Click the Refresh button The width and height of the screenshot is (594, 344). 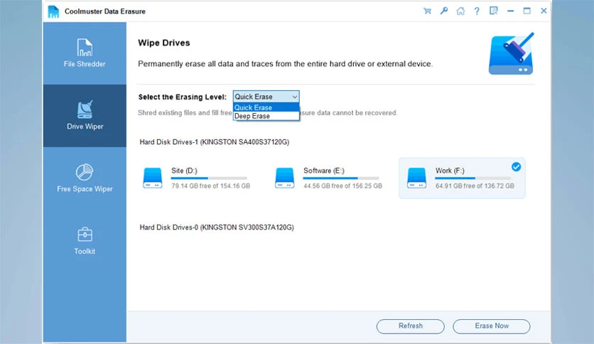[x=410, y=326]
